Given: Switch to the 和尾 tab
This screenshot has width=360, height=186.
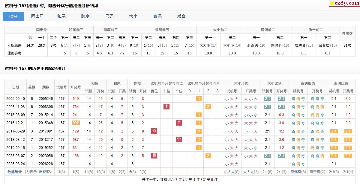Looking at the screenshot, I should tap(61, 16).
